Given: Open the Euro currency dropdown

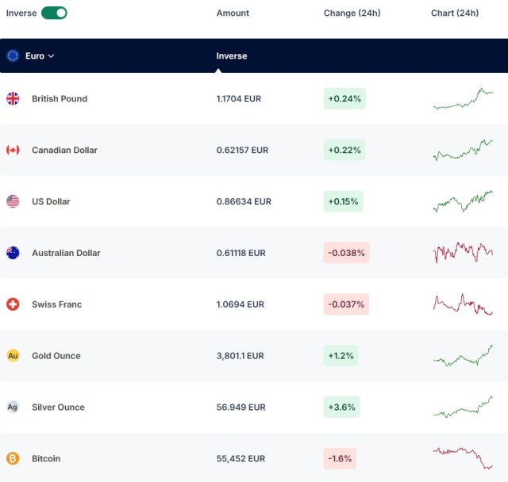Looking at the screenshot, I should 40,55.
